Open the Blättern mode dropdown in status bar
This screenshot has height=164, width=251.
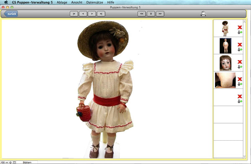coord(27,162)
